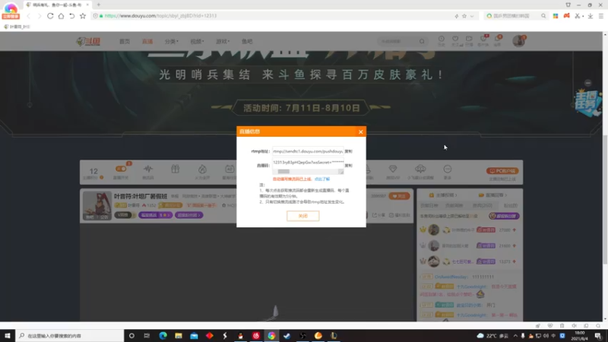Open the blue learn-more link in dialog
Viewport: 608px width, 342px height.
[321, 179]
